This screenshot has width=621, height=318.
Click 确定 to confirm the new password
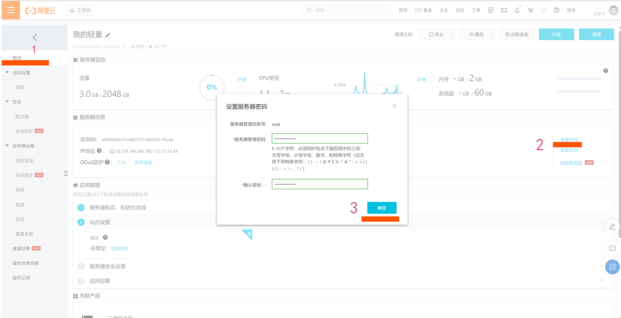pos(381,208)
